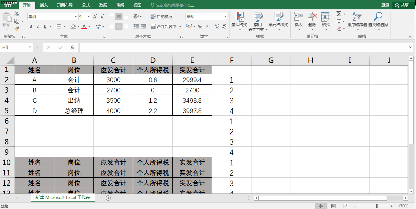Click the text orientation icon
This screenshot has width=416, height=209.
[136, 16]
